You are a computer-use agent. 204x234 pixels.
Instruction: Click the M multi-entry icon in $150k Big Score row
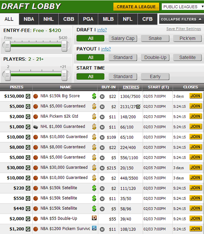tap(102, 97)
